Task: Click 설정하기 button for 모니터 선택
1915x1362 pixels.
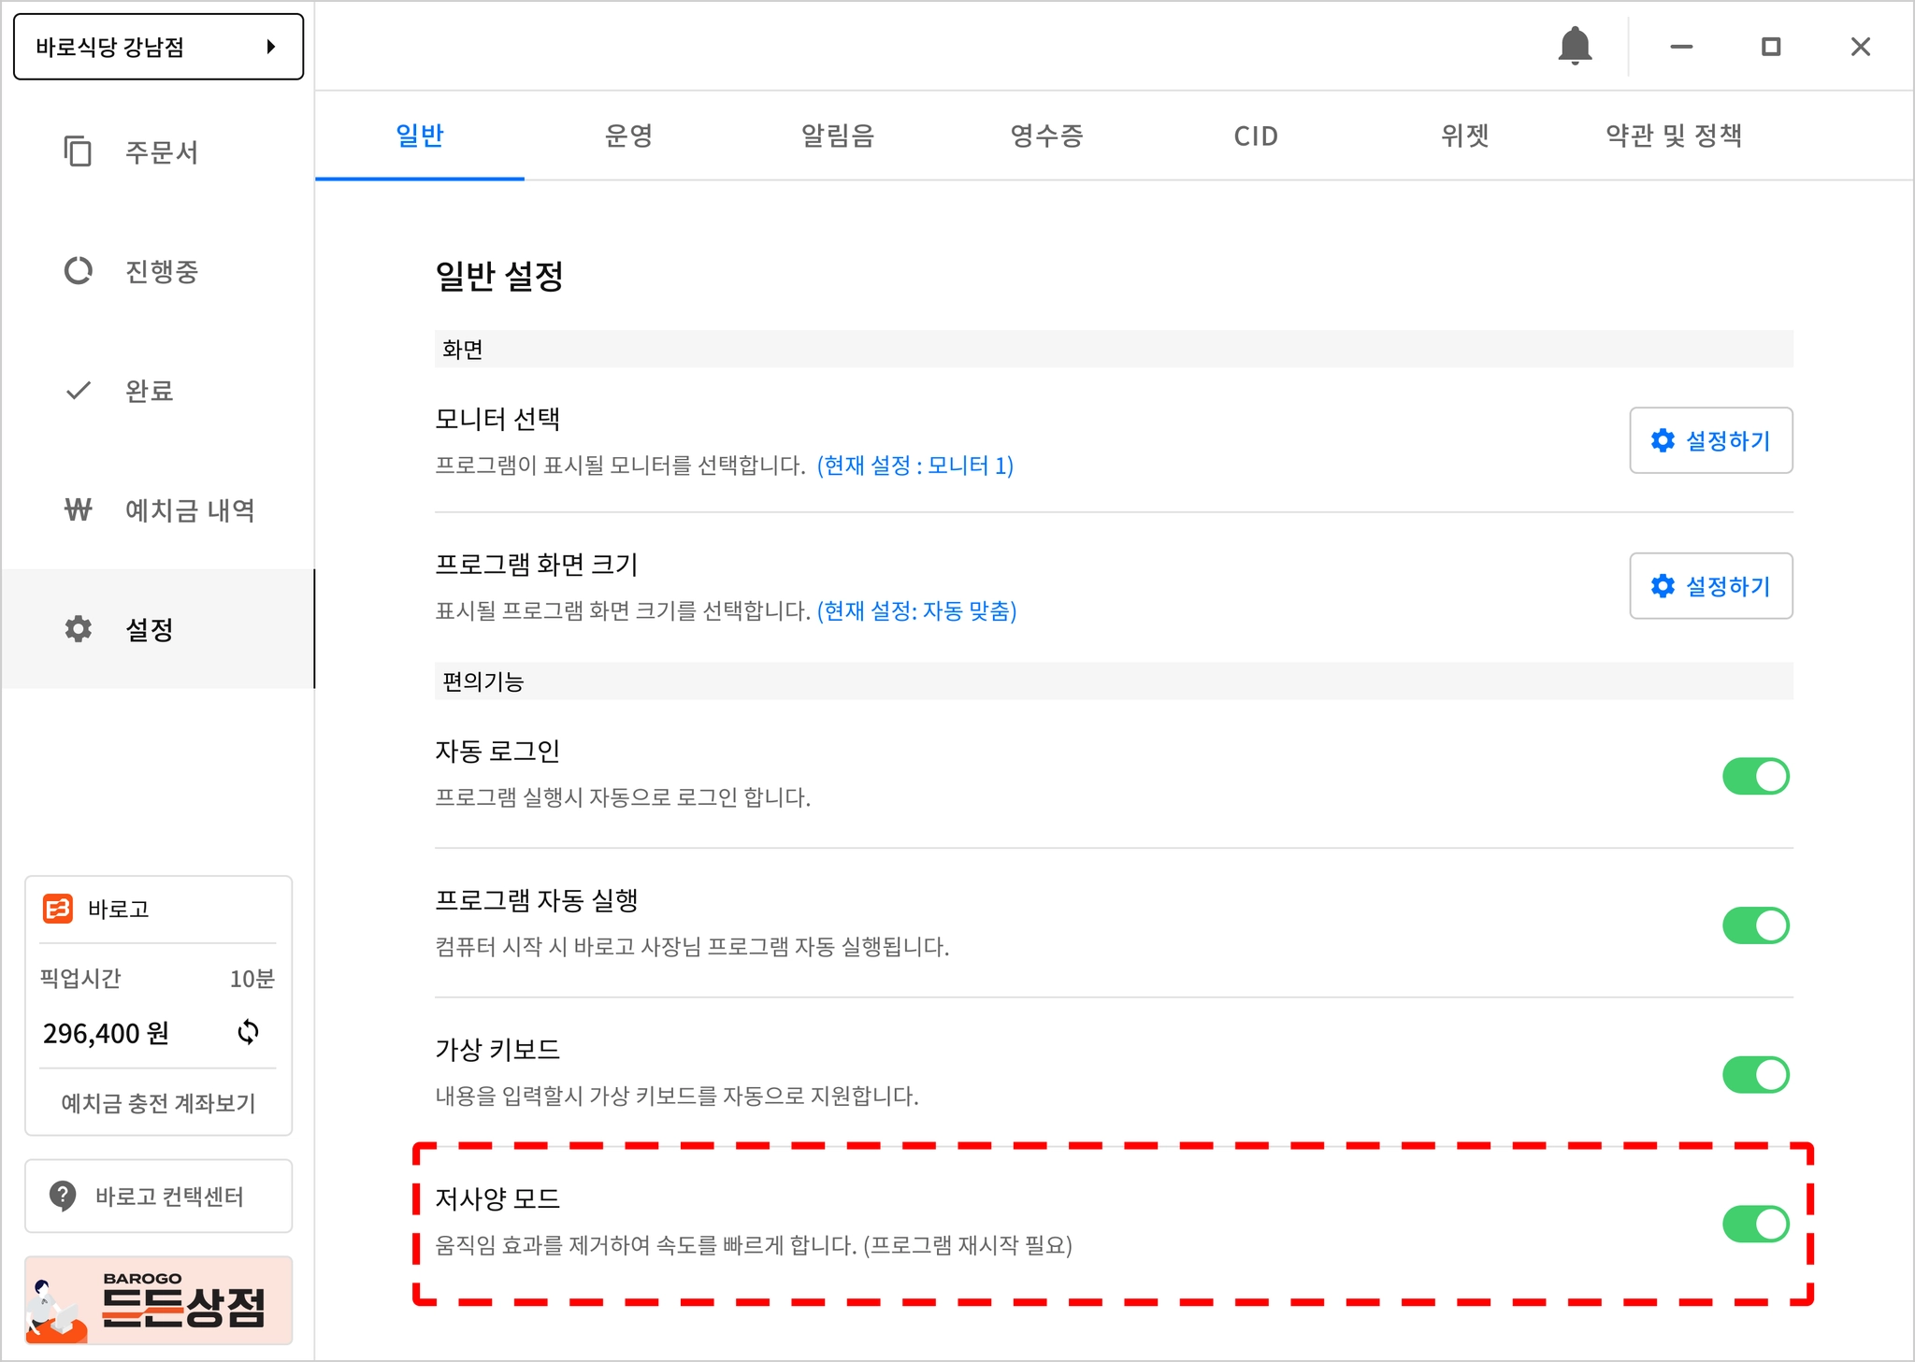Action: pyautogui.click(x=1710, y=440)
